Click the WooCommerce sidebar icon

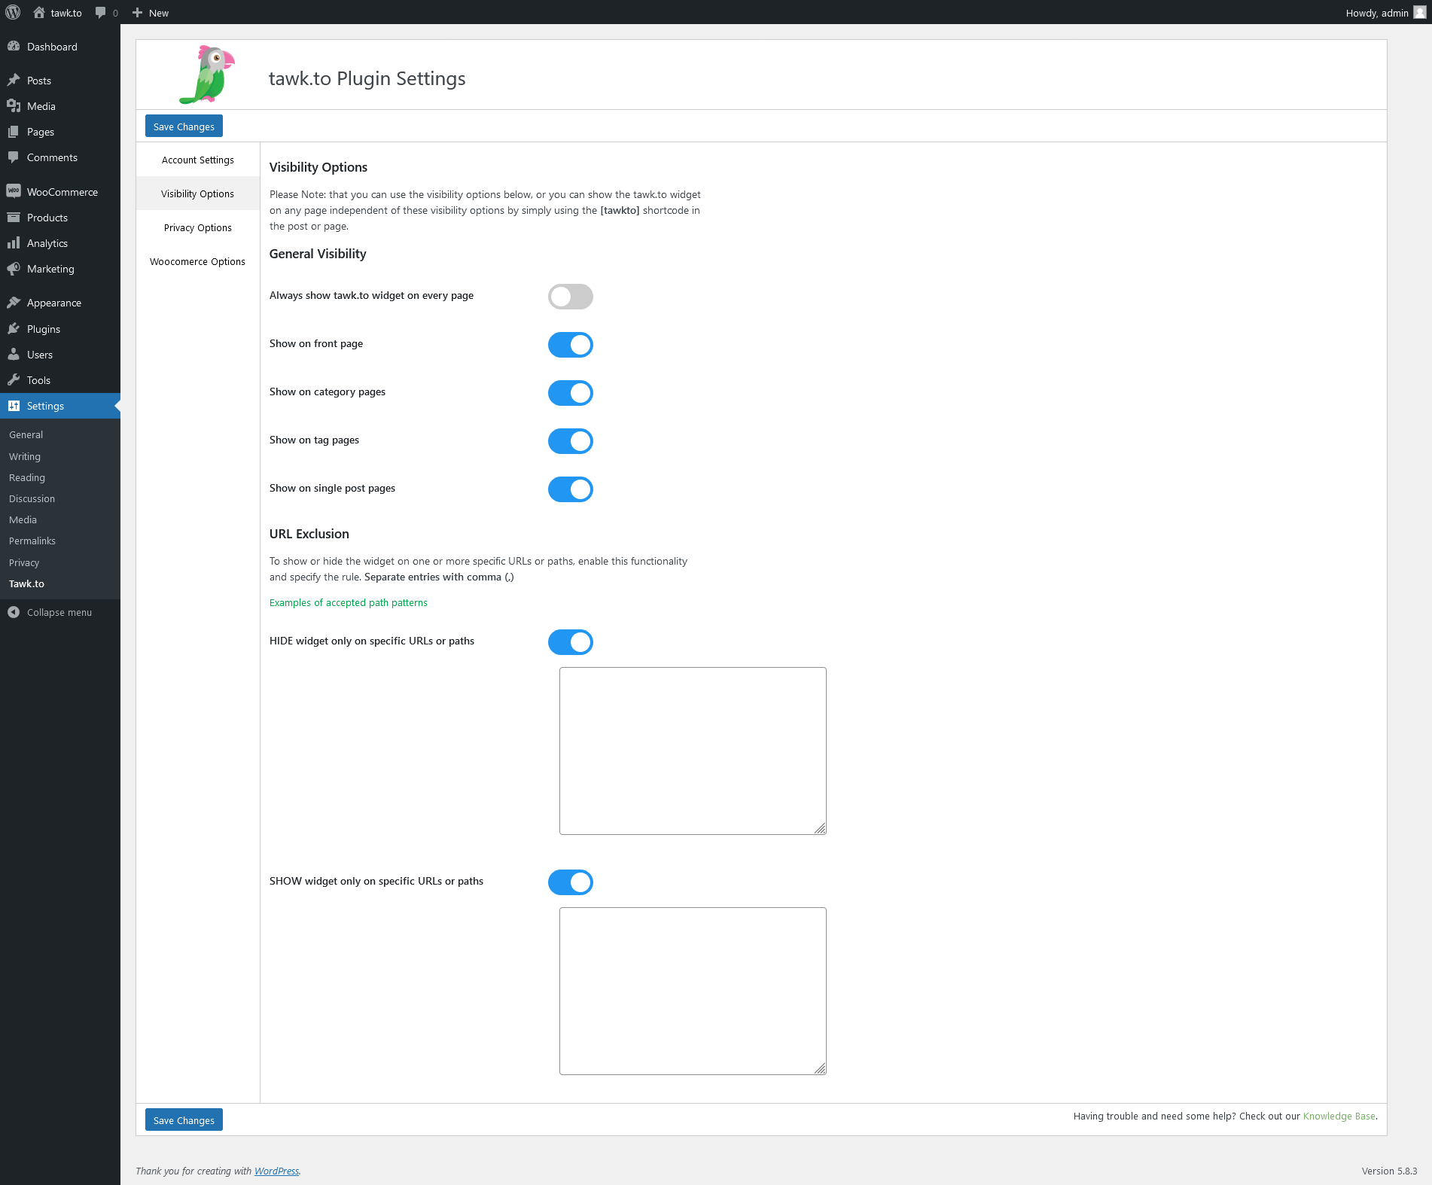14,190
